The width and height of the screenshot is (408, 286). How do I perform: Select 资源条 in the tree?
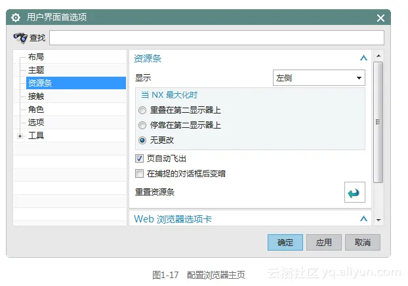tap(76, 83)
